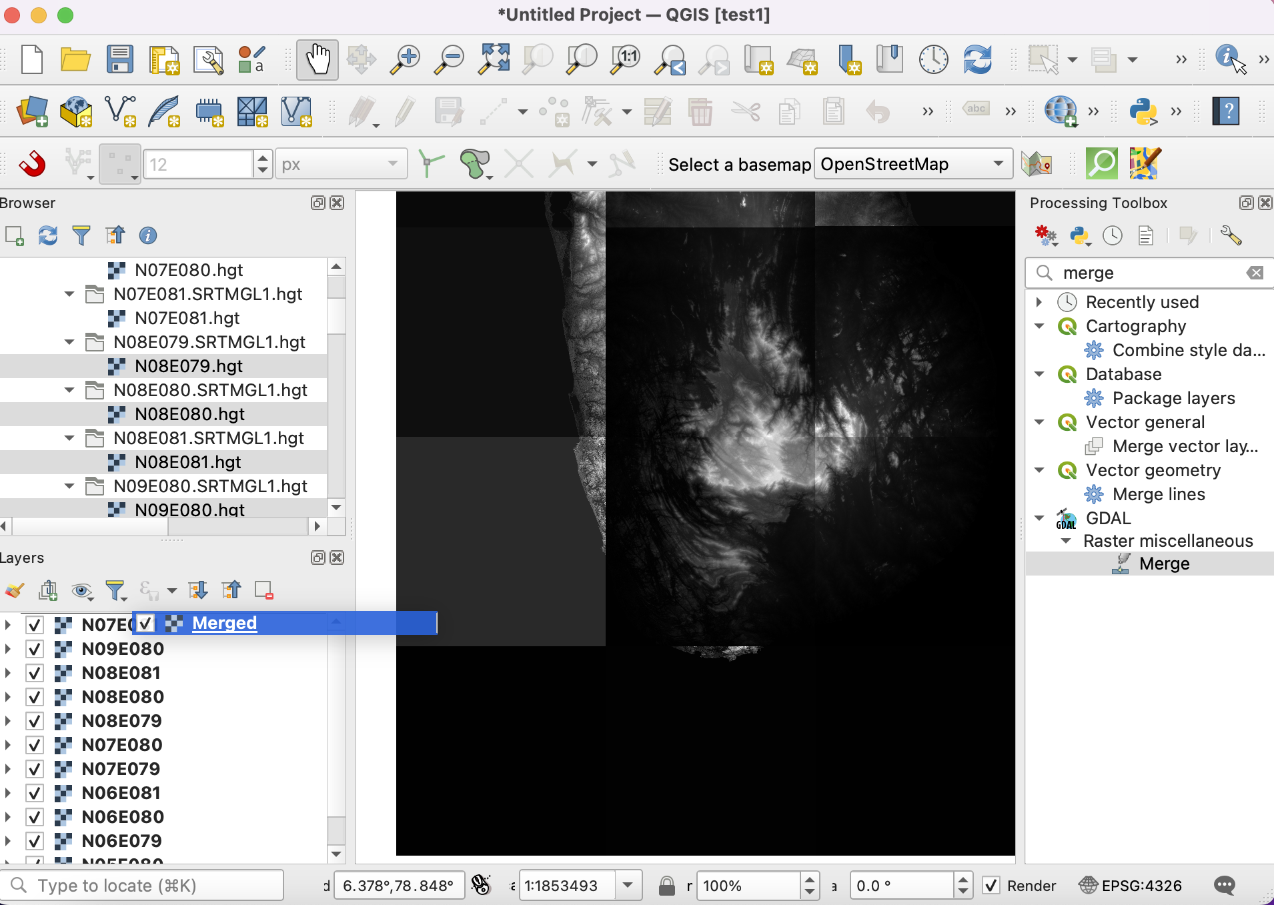The image size is (1274, 905).
Task: Select the GDAL Merge algorithm
Action: (1164, 564)
